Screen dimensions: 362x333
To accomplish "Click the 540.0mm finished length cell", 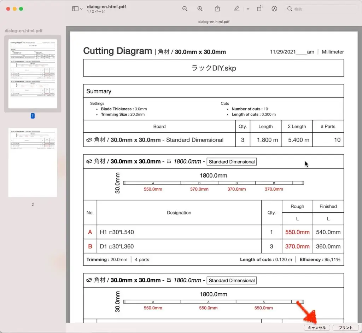I will click(x=328, y=232).
